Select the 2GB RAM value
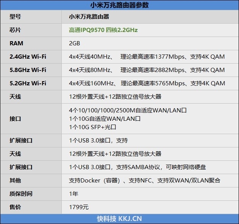239x224 pixels. 75,43
